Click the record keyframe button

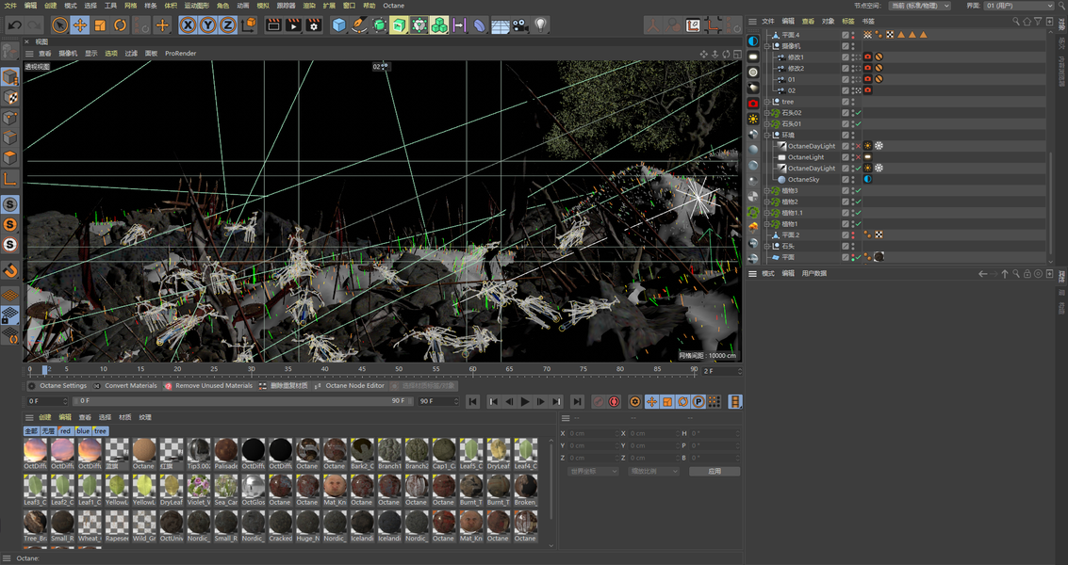pos(598,401)
